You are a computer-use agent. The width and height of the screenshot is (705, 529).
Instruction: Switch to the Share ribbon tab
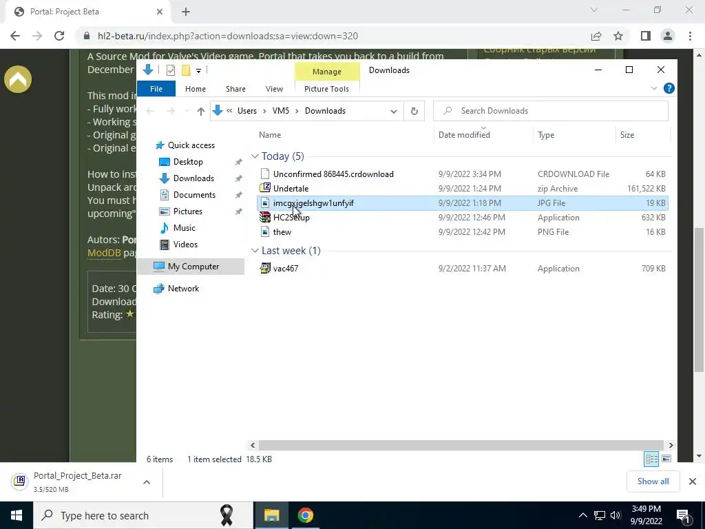click(235, 89)
